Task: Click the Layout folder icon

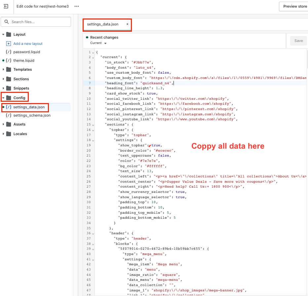Action: point(9,34)
